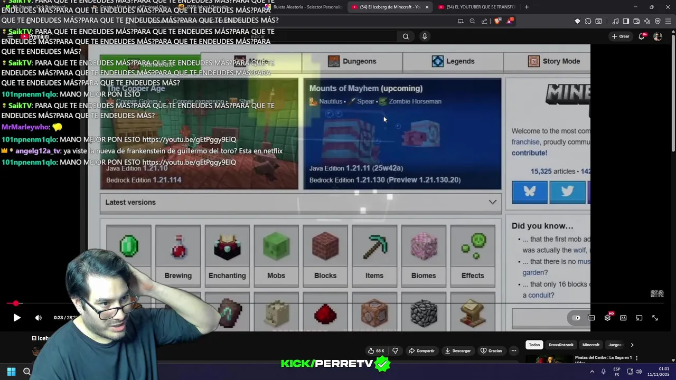
Task: Open the player settings gear
Action: (607, 318)
